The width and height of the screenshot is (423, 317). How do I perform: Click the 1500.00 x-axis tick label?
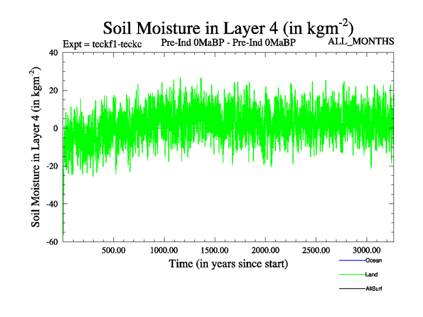[x=215, y=249]
